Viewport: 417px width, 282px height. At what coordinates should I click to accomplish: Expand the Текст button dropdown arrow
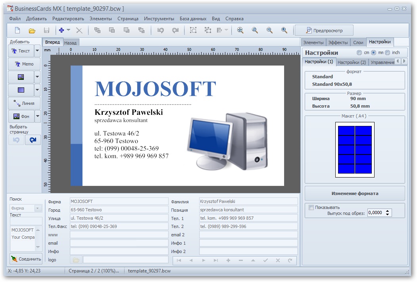pos(37,51)
